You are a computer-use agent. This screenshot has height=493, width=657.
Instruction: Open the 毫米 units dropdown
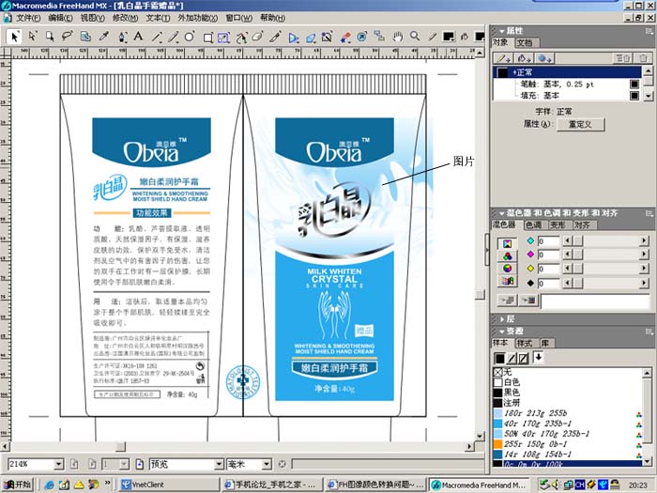267,464
